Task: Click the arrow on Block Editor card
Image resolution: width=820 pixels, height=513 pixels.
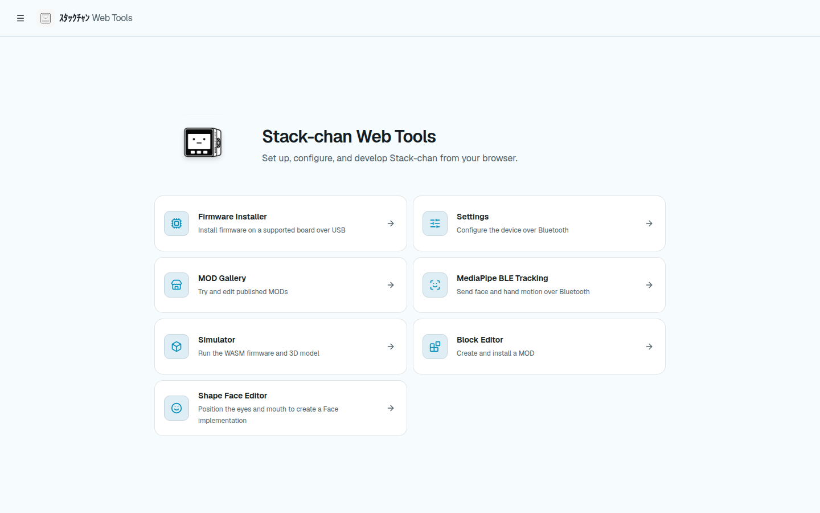Action: pyautogui.click(x=649, y=347)
